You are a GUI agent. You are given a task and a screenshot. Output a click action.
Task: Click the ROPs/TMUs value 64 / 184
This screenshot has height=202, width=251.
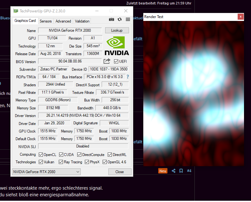pyautogui.click(x=49, y=77)
